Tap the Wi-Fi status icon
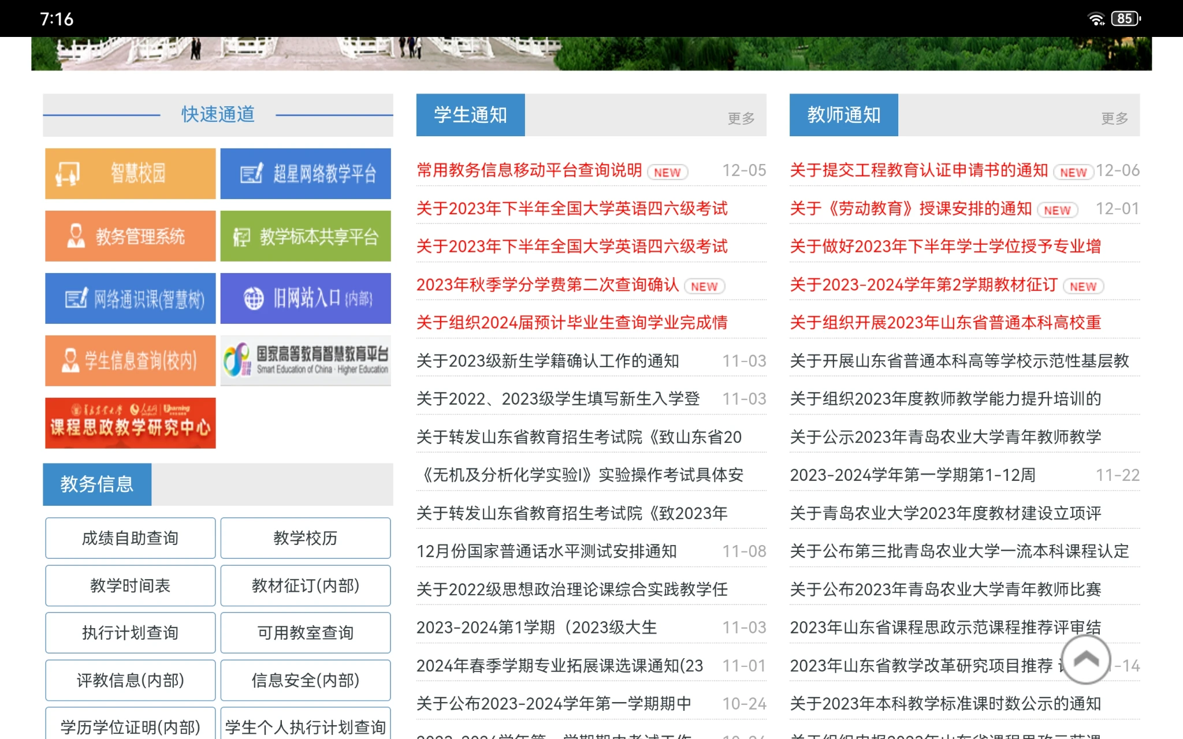Viewport: 1183px width, 739px height. tap(1096, 18)
